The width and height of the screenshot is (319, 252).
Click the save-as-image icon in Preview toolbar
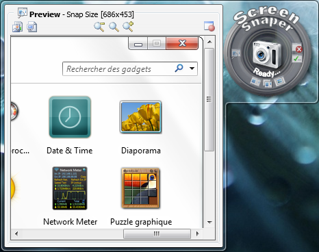[x=17, y=27]
